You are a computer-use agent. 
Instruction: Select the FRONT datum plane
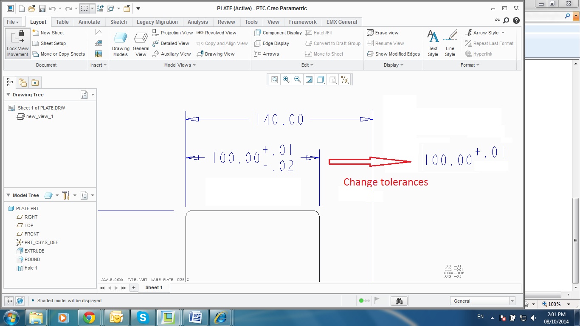(28, 234)
